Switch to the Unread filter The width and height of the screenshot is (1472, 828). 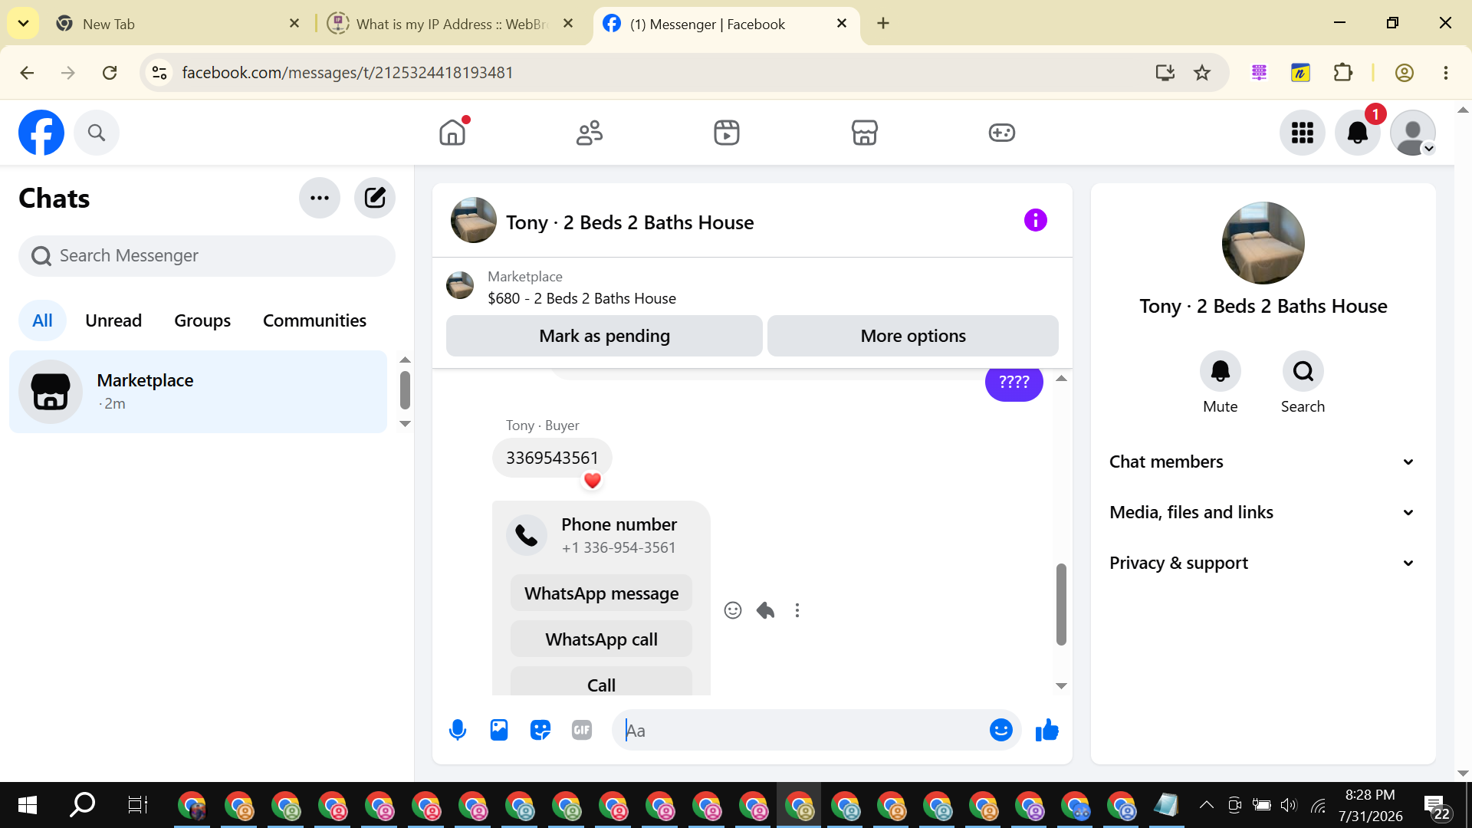pyautogui.click(x=113, y=320)
